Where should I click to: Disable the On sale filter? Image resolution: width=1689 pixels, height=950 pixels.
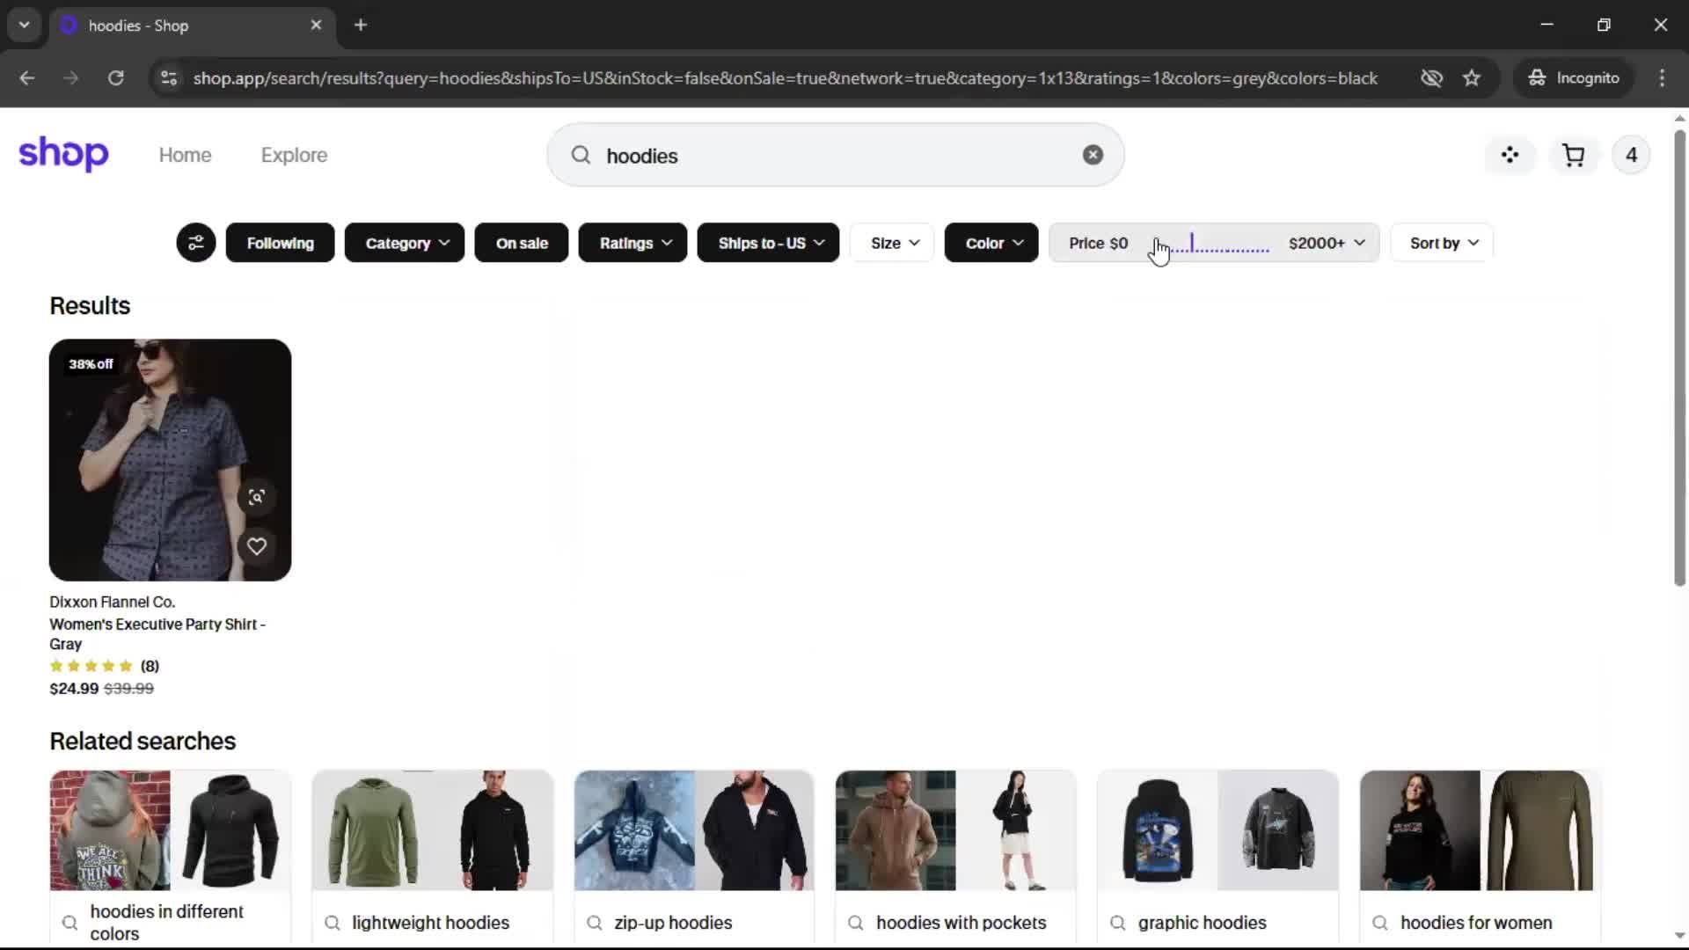[521, 243]
